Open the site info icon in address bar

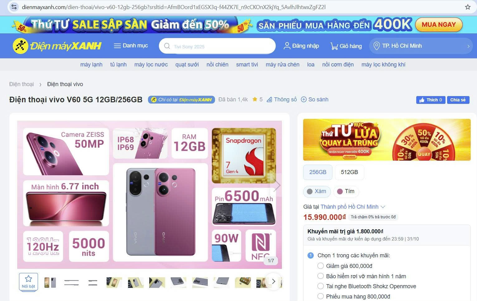14,7
